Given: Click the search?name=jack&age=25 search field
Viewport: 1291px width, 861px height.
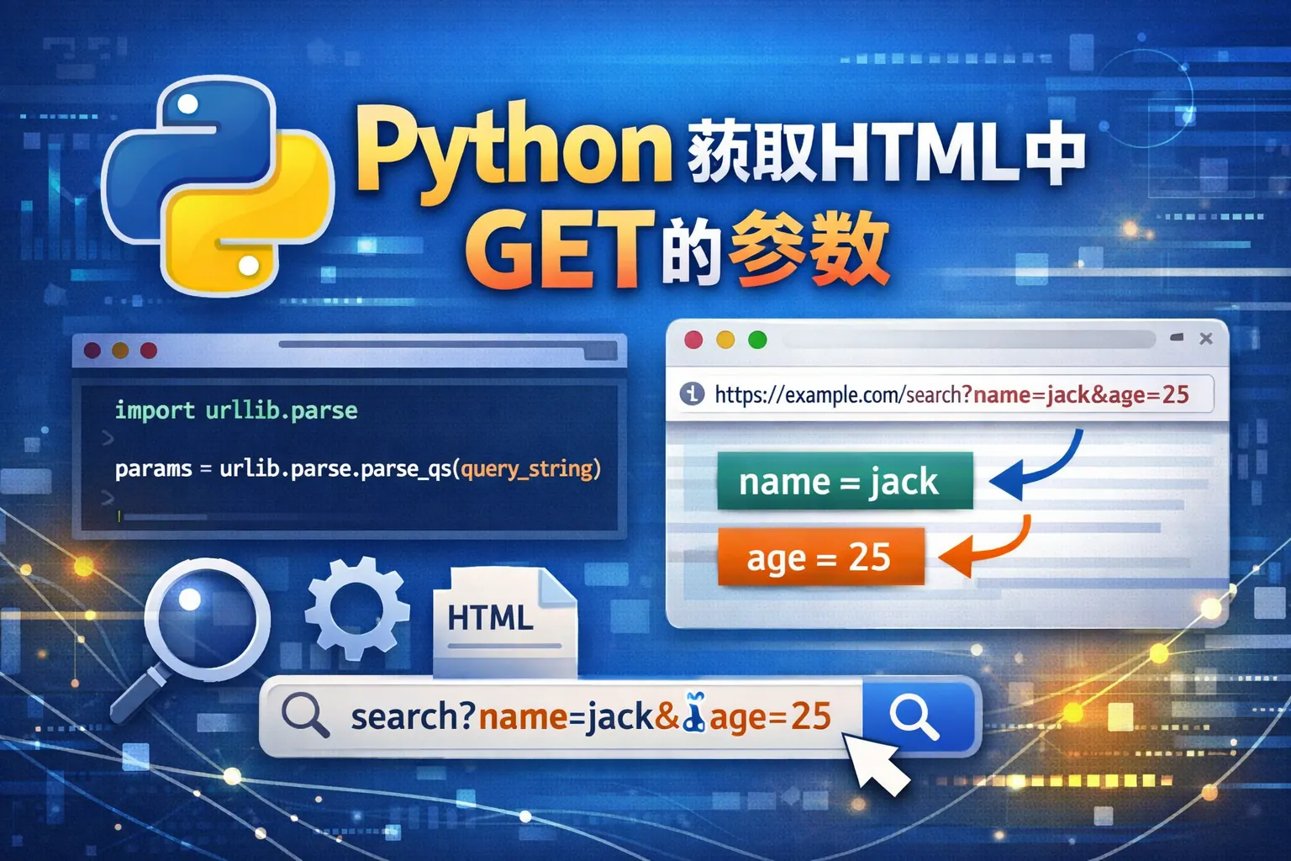Looking at the screenshot, I should tap(588, 717).
